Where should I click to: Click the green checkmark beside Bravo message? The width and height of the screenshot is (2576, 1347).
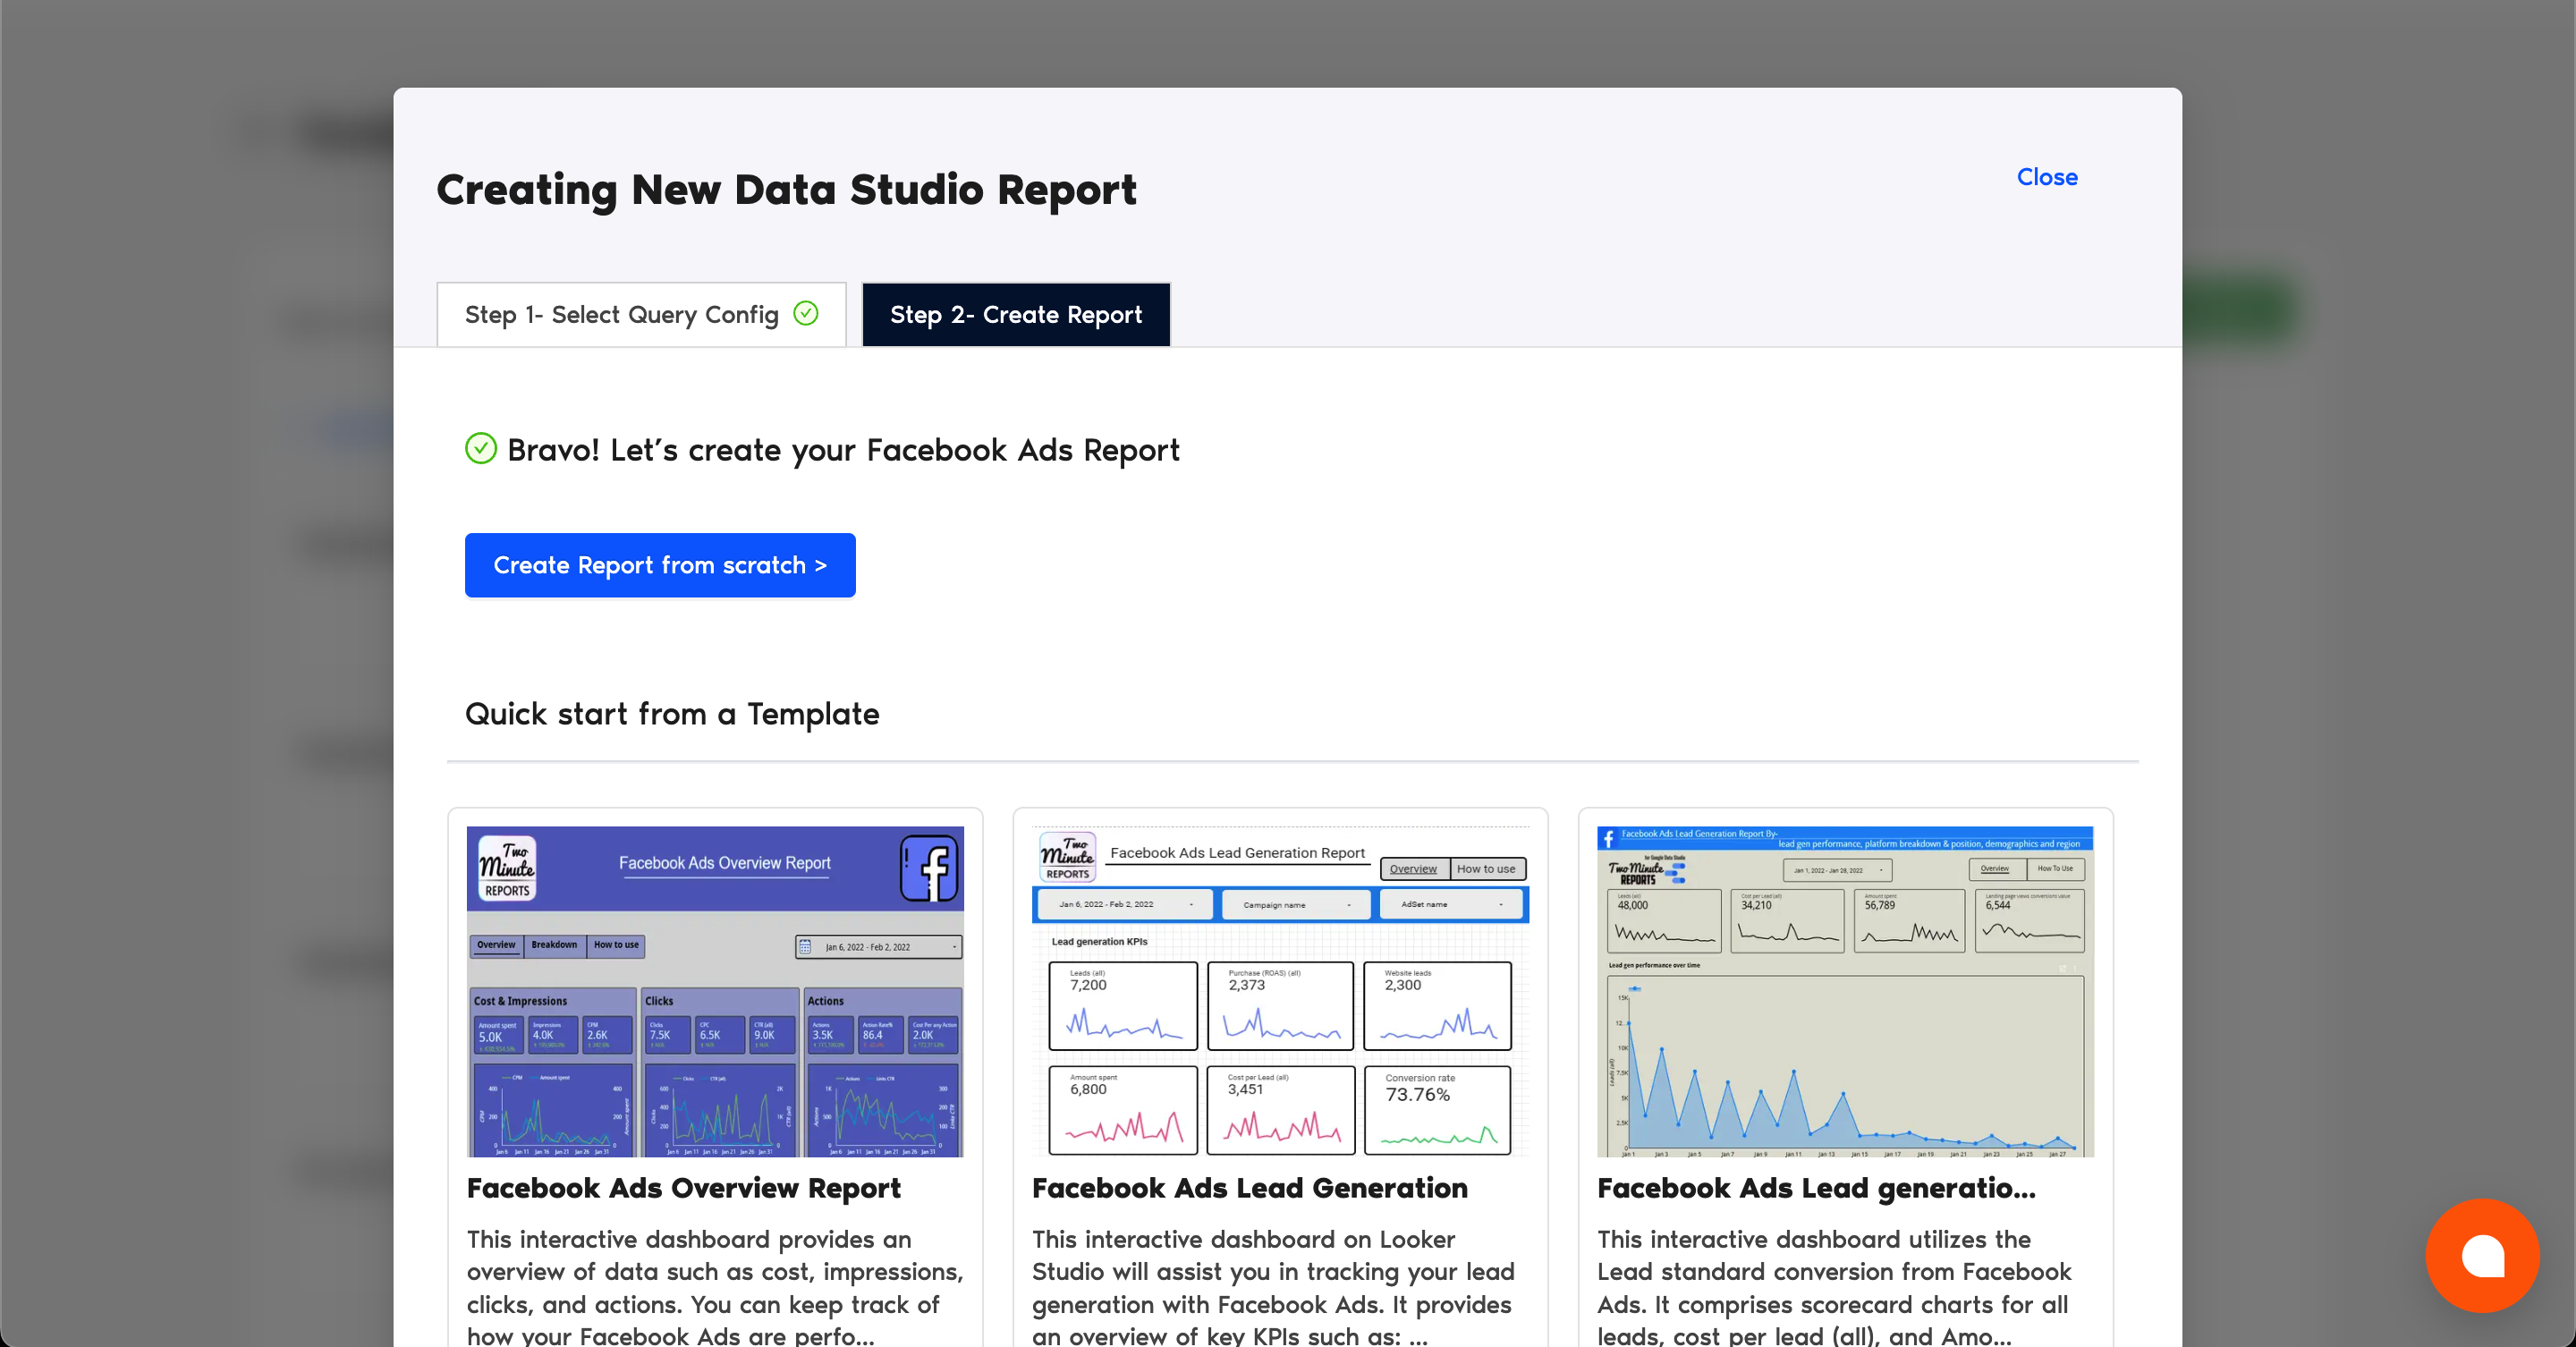pos(481,449)
